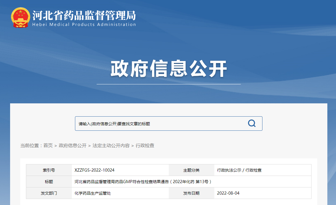Click Hebei Medical Products Administration subtitle
The width and height of the screenshot is (336, 205).
84,24
